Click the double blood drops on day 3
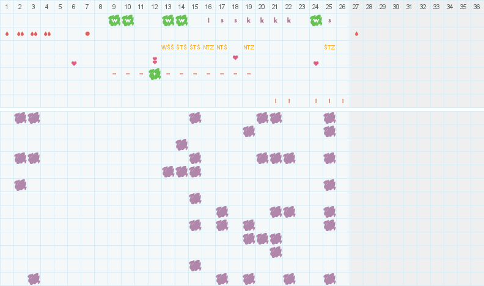The image size is (484, 286). 34,34
